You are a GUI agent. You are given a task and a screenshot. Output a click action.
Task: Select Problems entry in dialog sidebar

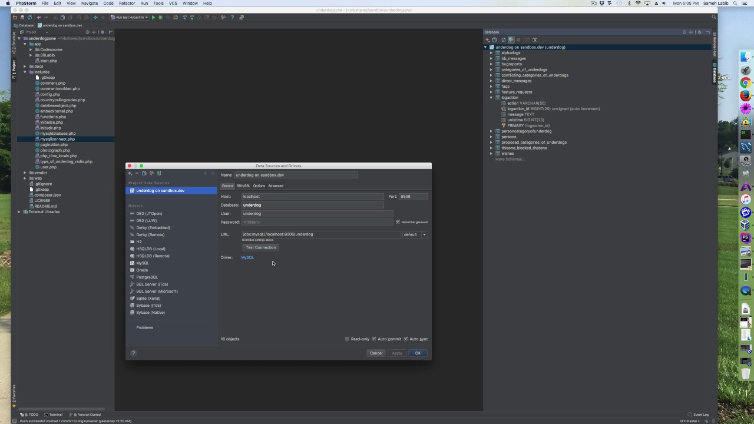tap(145, 327)
